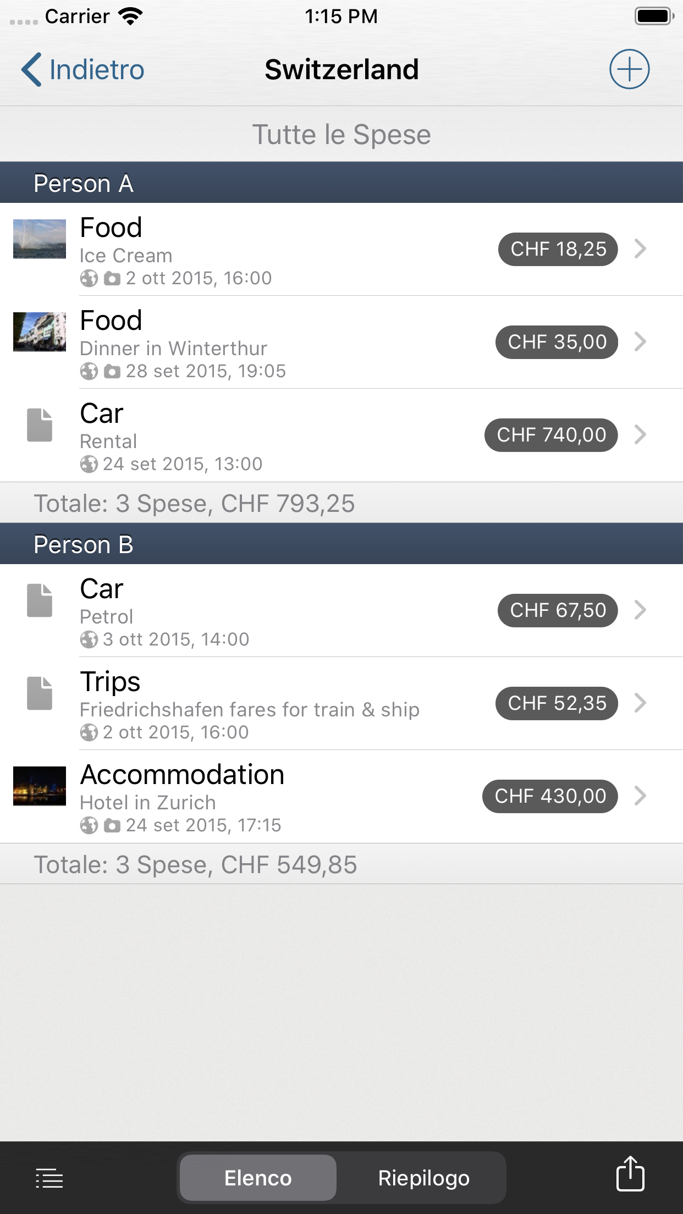Tap the document icon beside Trips expense
Image resolution: width=683 pixels, height=1214 pixels.
pos(40,693)
